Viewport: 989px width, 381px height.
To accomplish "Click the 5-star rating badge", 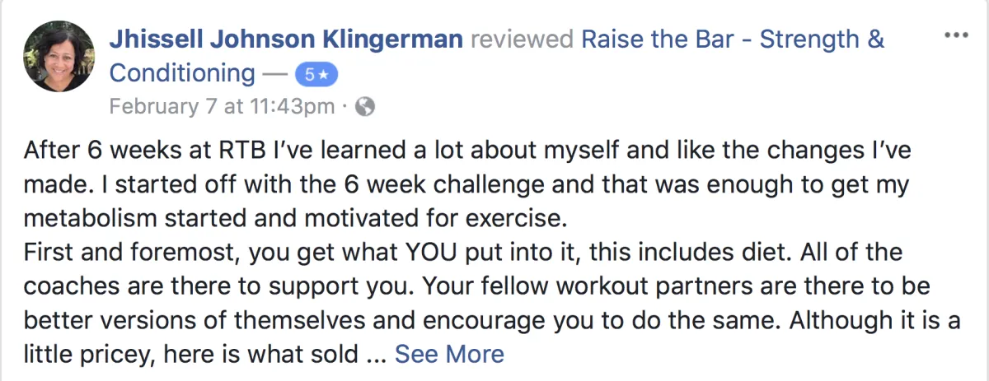I will 316,74.
